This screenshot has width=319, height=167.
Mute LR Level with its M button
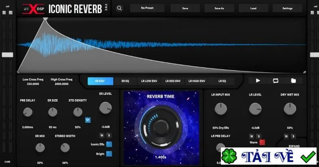click(252, 136)
